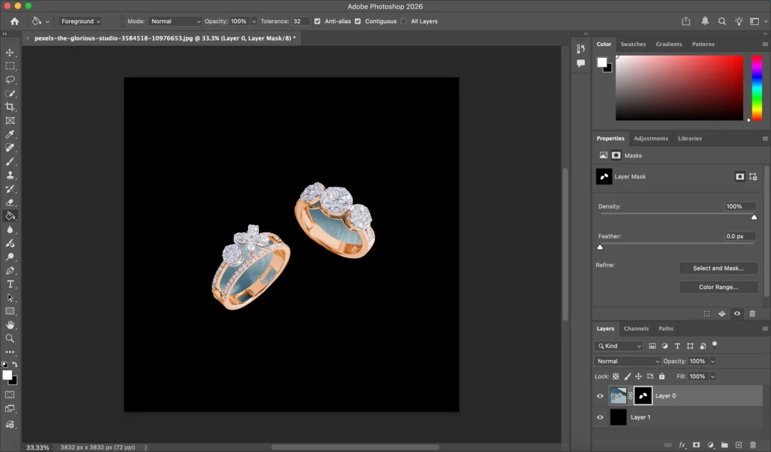771x452 pixels.
Task: Uncheck the Contiguous option
Action: [358, 21]
